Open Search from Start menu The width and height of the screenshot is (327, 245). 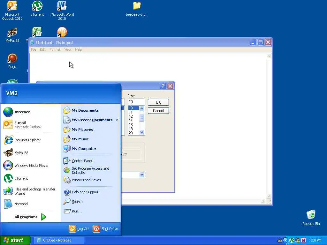click(91, 202)
